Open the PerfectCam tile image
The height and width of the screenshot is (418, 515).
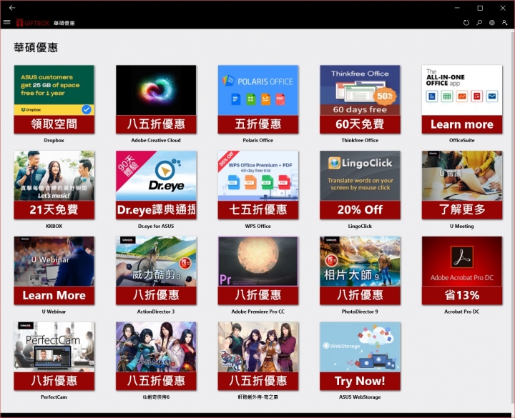pos(54,347)
